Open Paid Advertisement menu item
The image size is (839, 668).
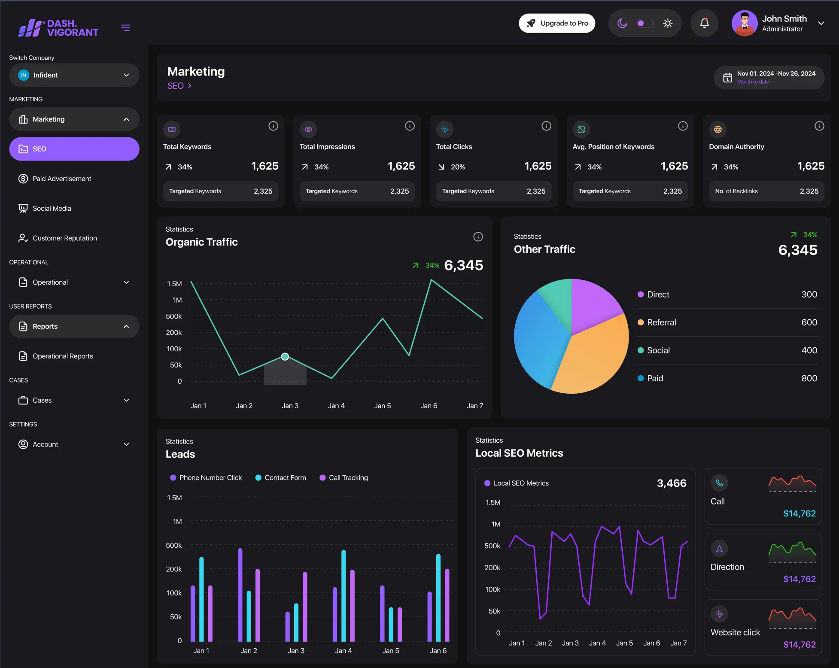pos(62,179)
